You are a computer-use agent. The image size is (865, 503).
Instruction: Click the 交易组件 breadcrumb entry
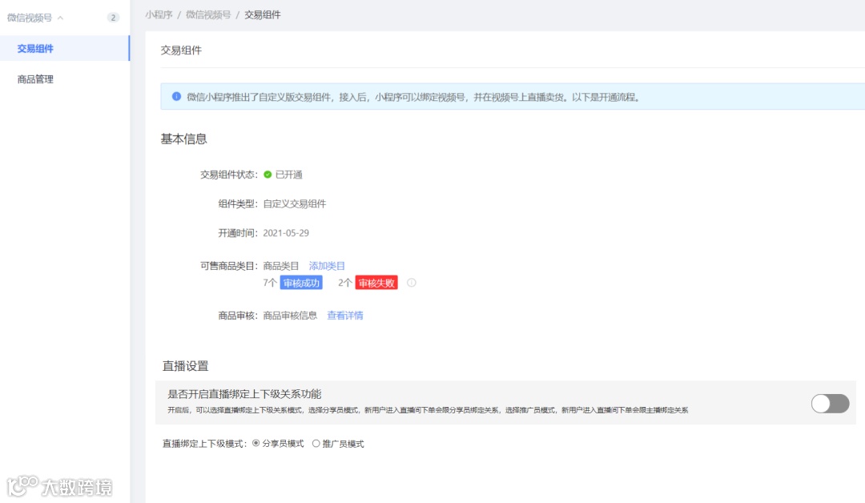(263, 15)
